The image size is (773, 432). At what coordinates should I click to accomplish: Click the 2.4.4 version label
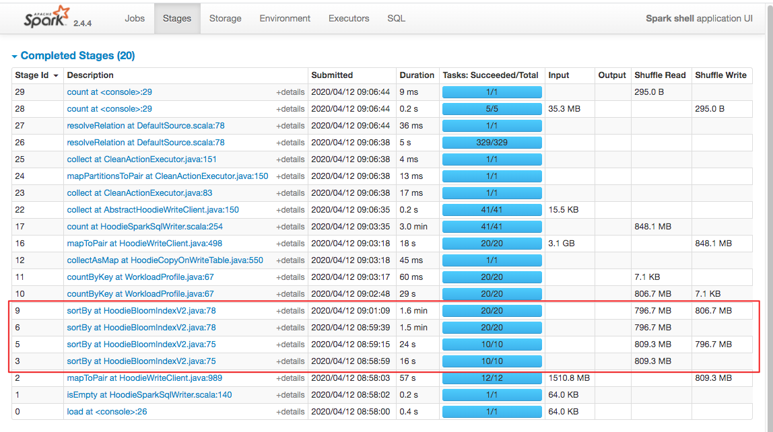pos(82,23)
